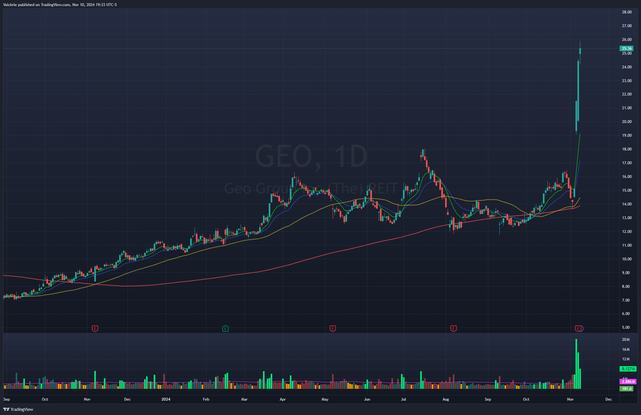
Task: Click the 9.00 price axis label
Action: [x=626, y=273]
